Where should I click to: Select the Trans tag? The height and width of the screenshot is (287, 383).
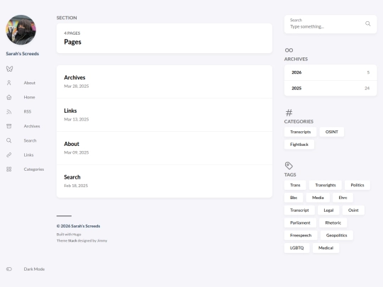coord(295,185)
